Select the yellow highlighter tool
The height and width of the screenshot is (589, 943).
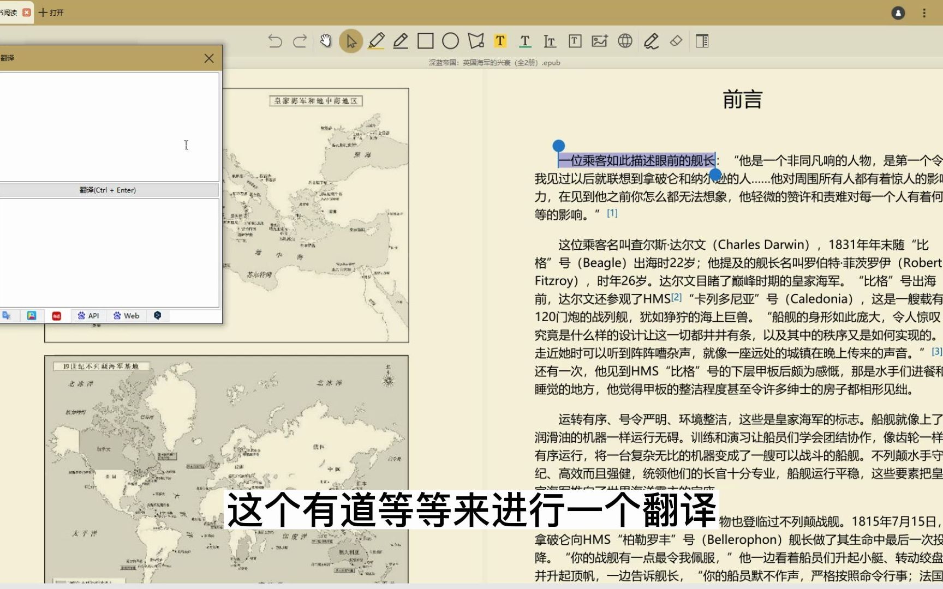[376, 41]
